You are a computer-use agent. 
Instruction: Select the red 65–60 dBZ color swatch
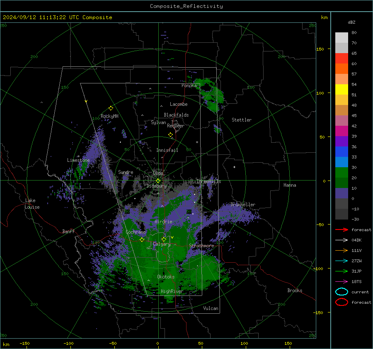click(342, 59)
